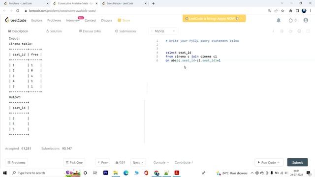
Task: Click in the code editor after line 6
Action: click(221, 60)
